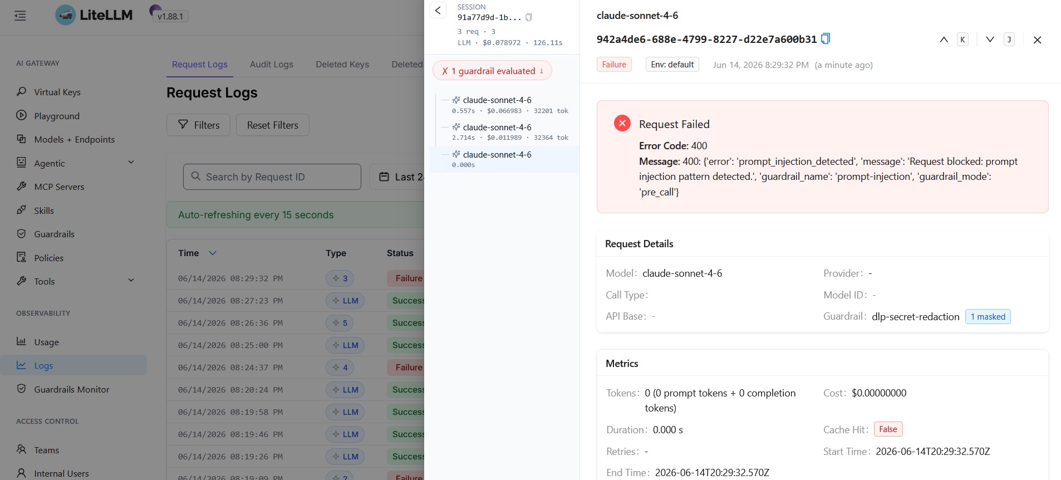Screen dimensions: 1061x480
Task: Click LLM badge in 08:19:46 row
Action: click(x=345, y=434)
